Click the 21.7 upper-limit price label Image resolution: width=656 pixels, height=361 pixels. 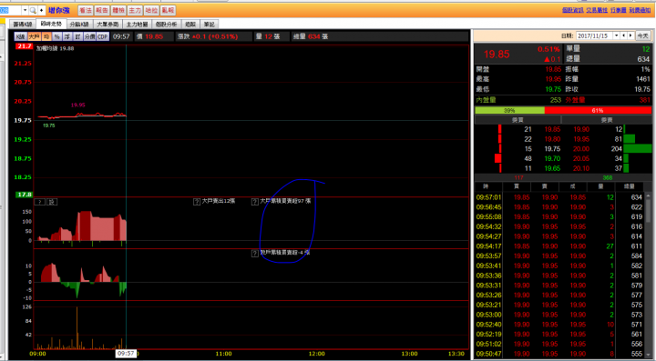pos(24,46)
